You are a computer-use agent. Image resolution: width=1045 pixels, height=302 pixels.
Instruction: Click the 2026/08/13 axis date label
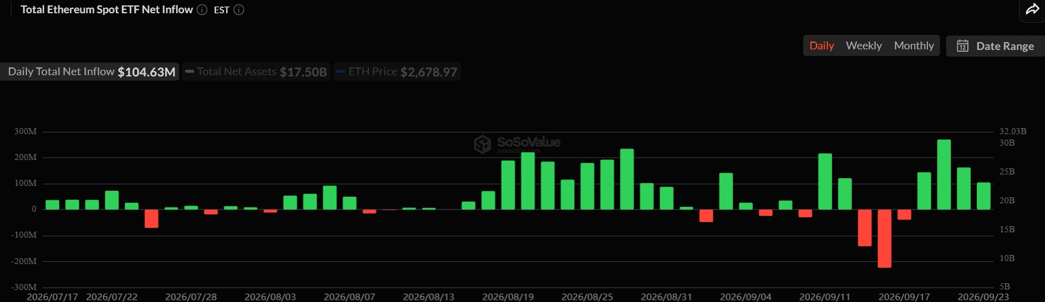(x=429, y=297)
